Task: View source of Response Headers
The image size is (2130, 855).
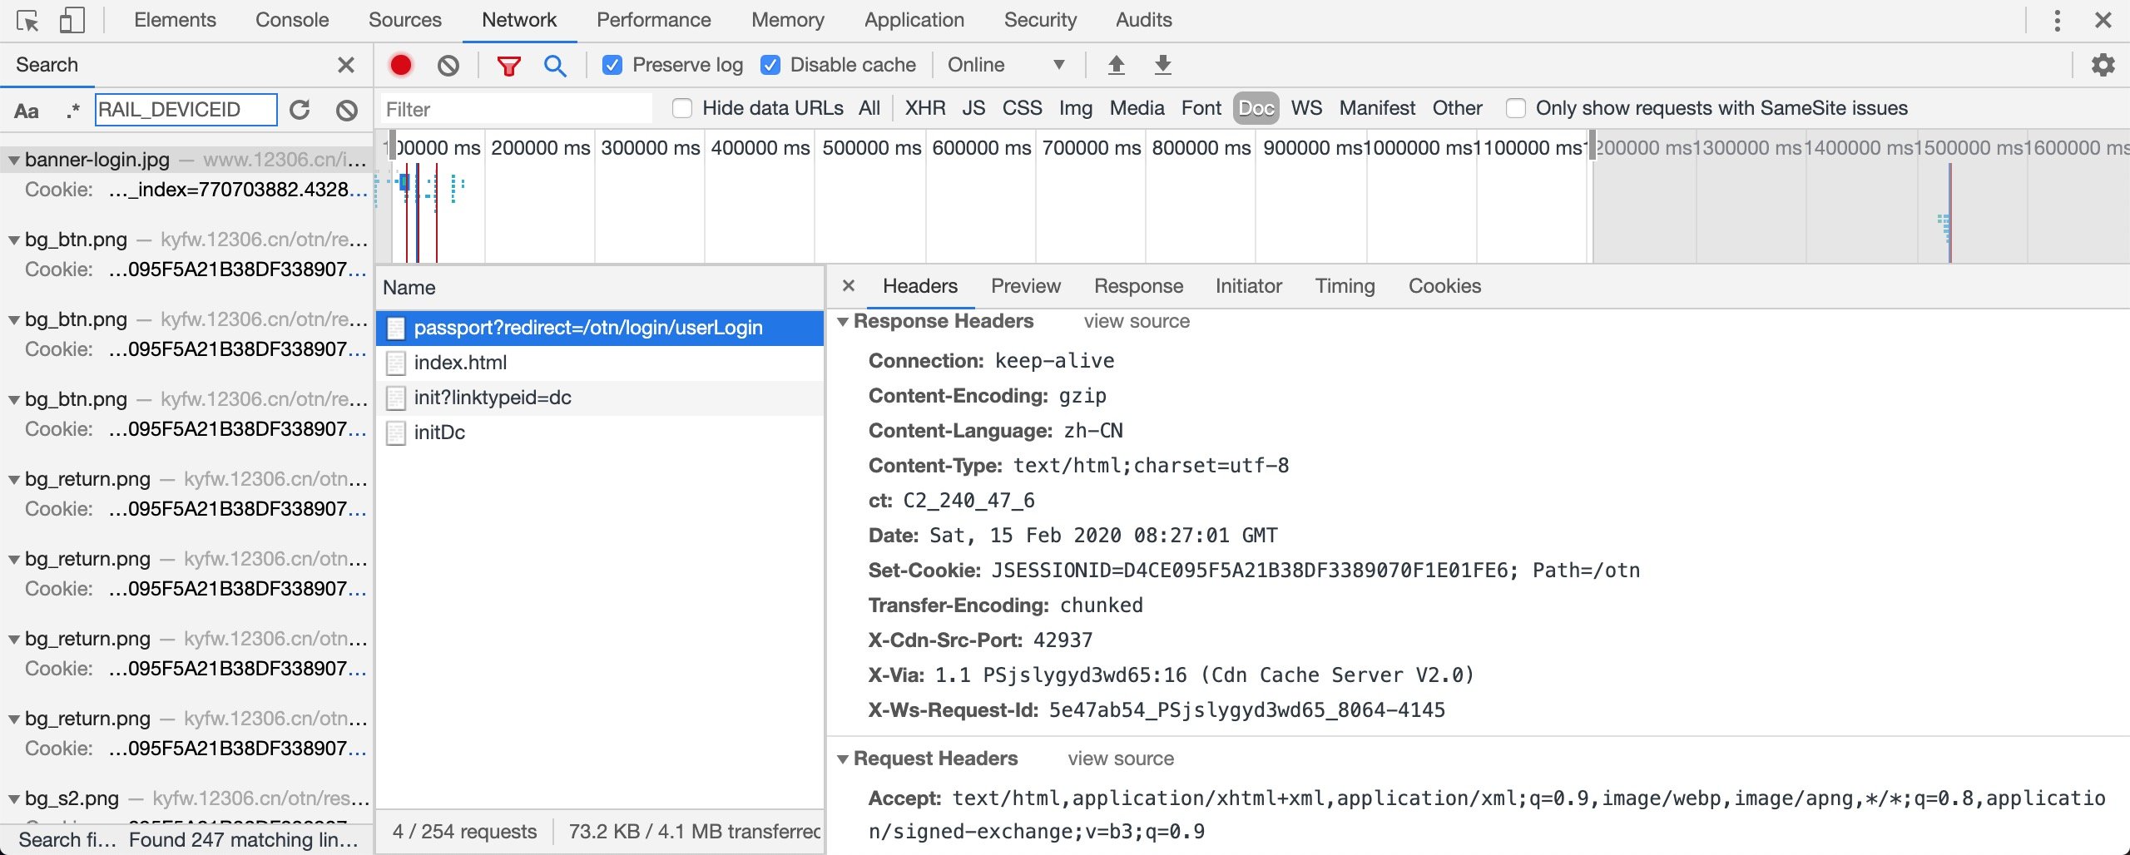Action: point(1136,321)
